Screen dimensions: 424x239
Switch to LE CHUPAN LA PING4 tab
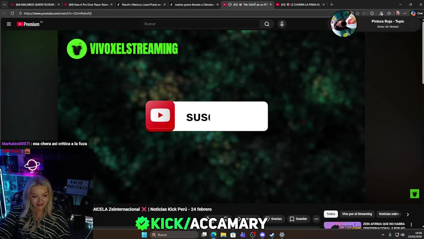click(301, 5)
